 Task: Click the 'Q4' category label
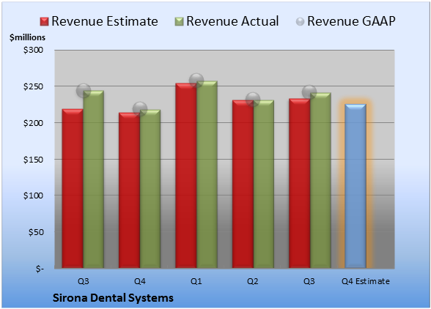pos(139,281)
